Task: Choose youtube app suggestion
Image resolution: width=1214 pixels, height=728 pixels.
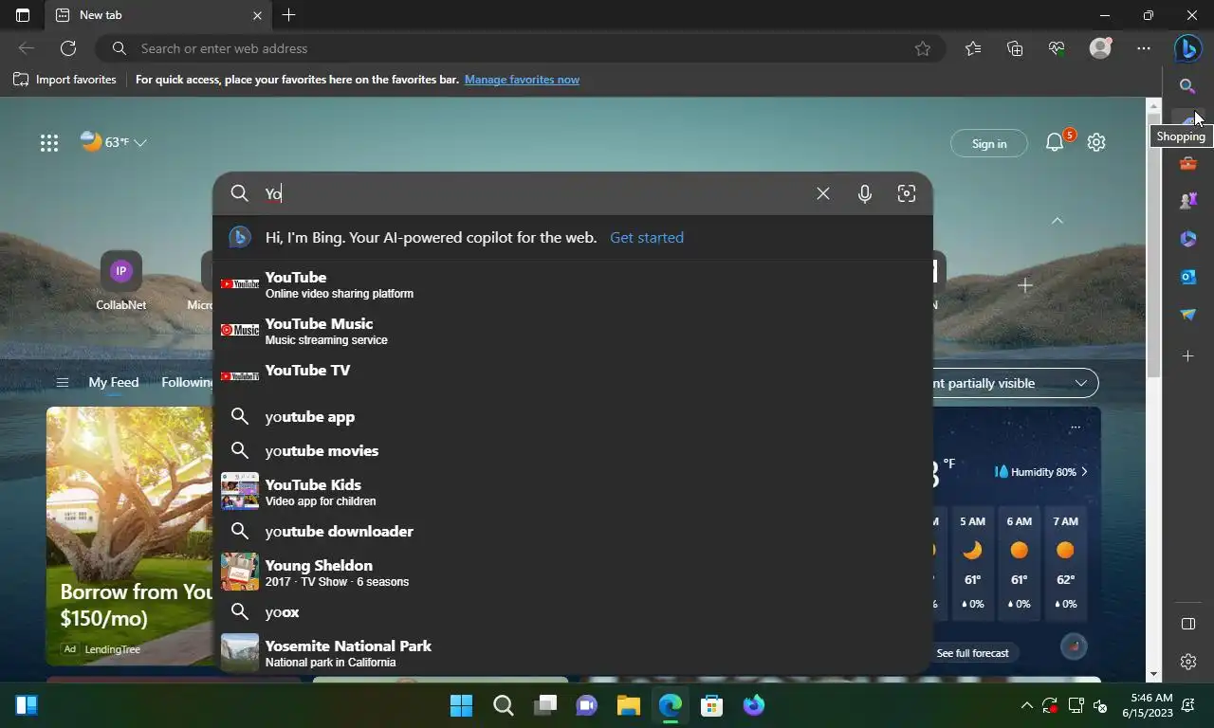Action: (x=573, y=416)
